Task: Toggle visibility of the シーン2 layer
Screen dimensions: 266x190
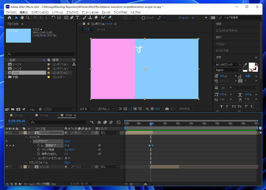Action: 7,167
